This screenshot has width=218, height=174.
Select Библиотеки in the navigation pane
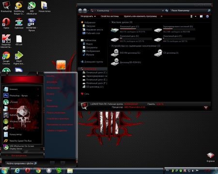click(x=88, y=40)
